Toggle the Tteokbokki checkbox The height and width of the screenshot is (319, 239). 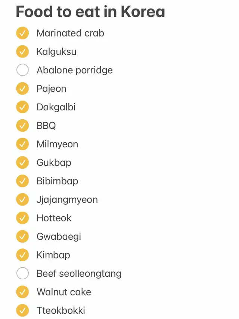point(22,310)
